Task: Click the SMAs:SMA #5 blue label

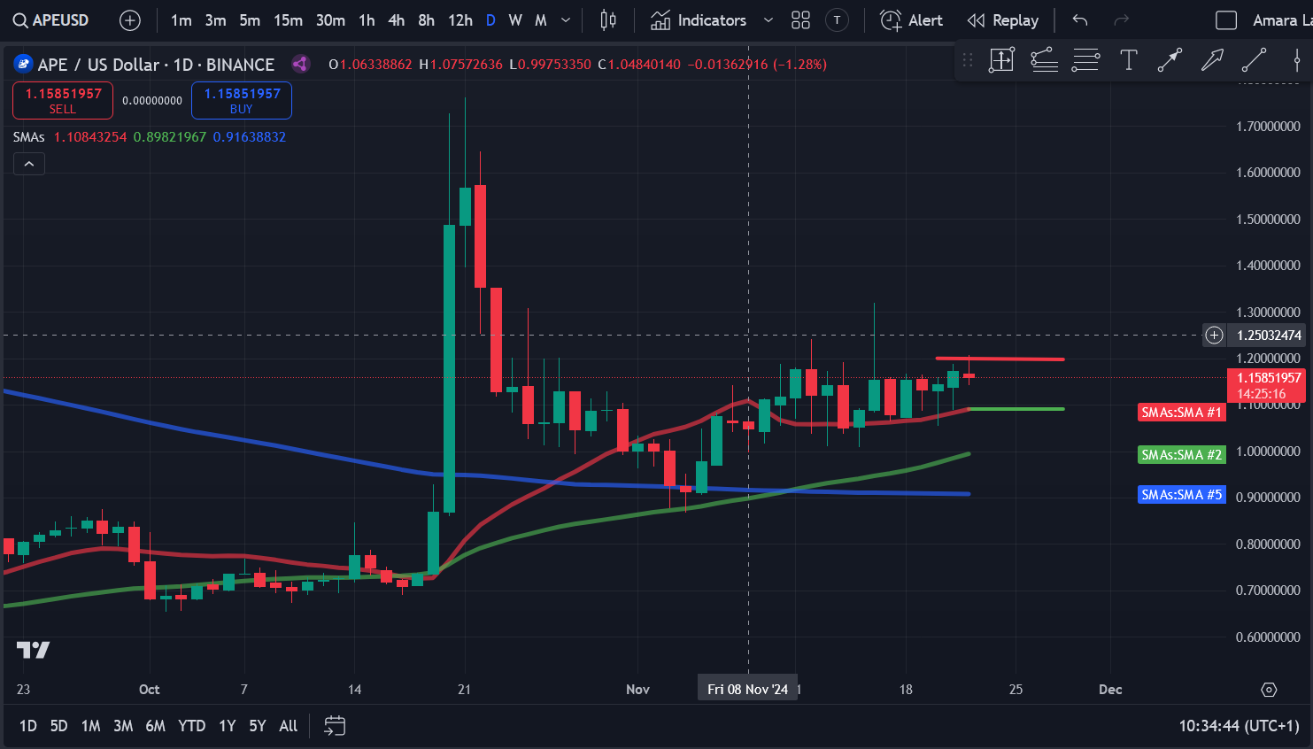Action: click(1181, 495)
